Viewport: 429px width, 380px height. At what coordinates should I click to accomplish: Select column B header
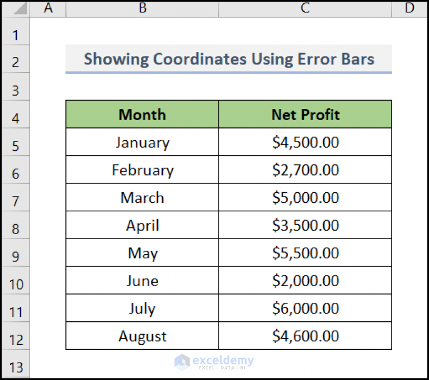pos(142,8)
